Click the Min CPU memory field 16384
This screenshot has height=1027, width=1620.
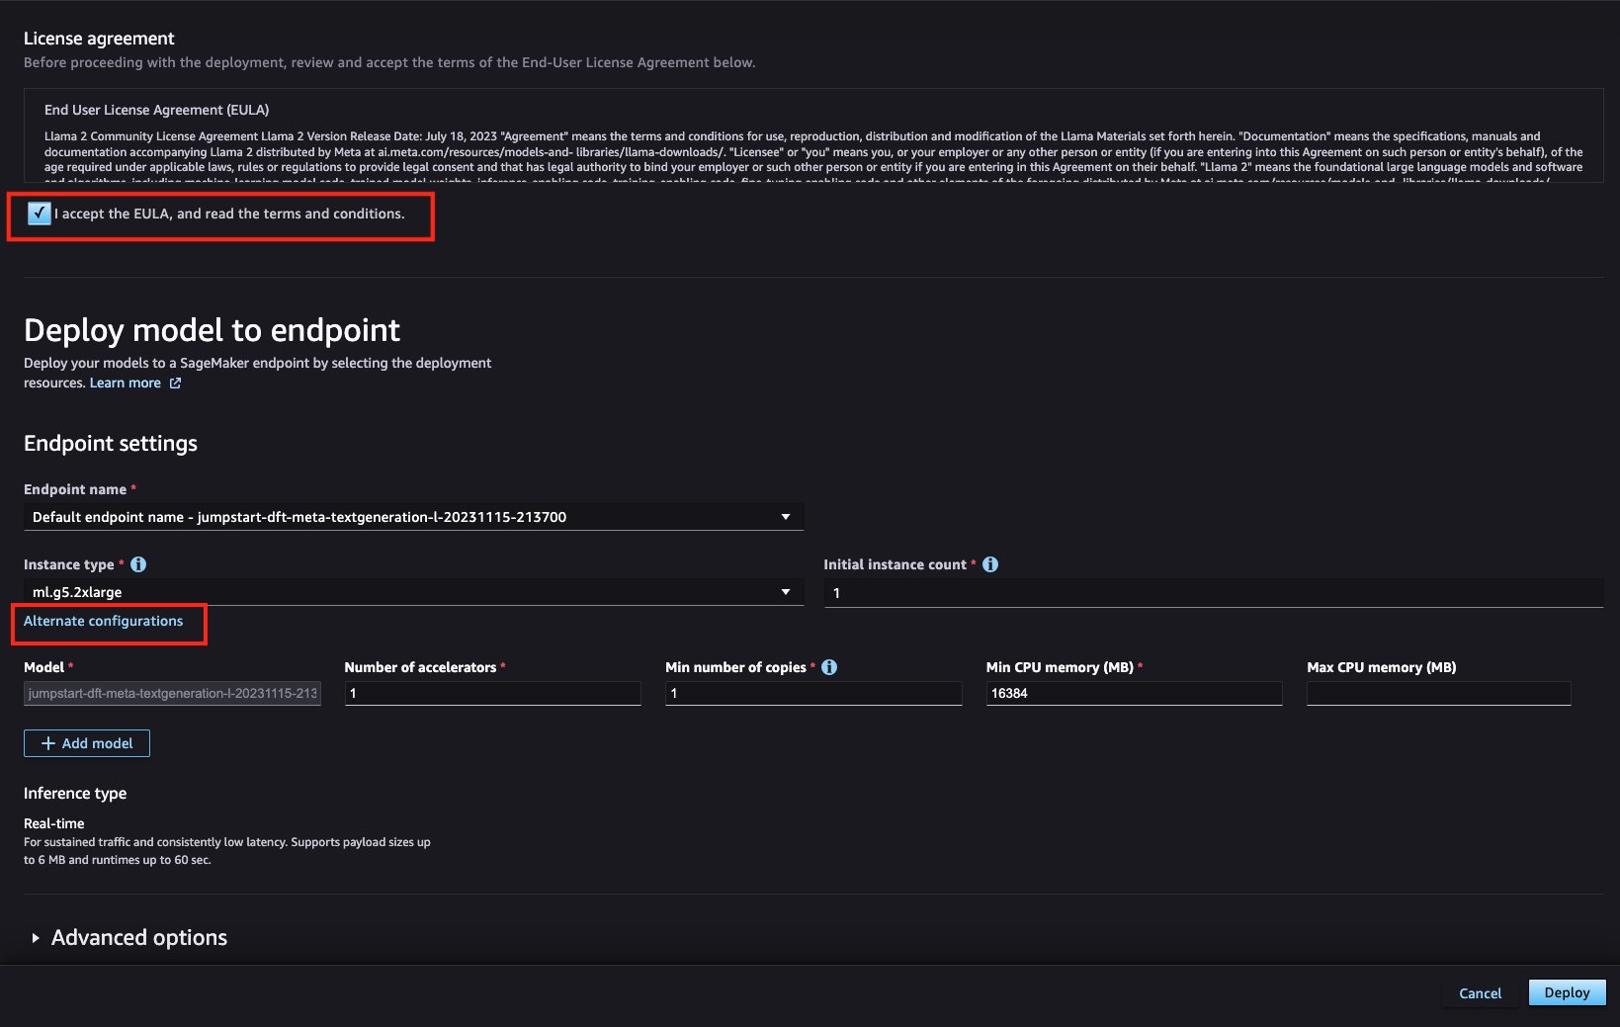1135,693
